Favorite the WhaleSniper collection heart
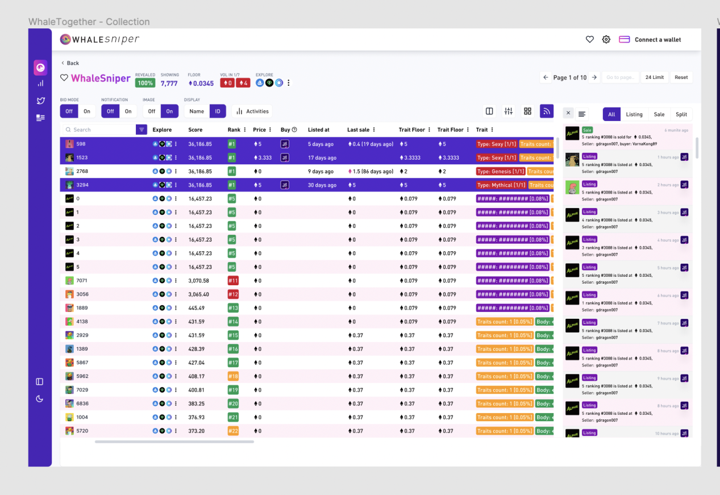 (x=64, y=78)
